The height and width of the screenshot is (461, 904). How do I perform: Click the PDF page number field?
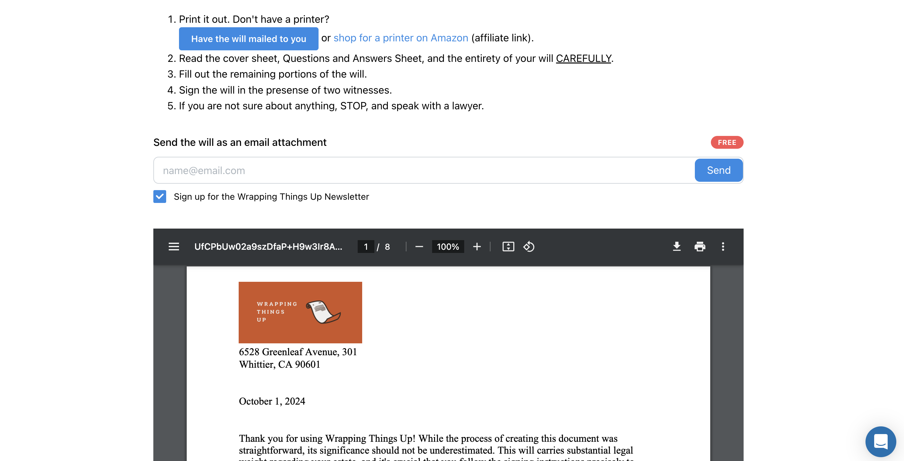pyautogui.click(x=366, y=247)
